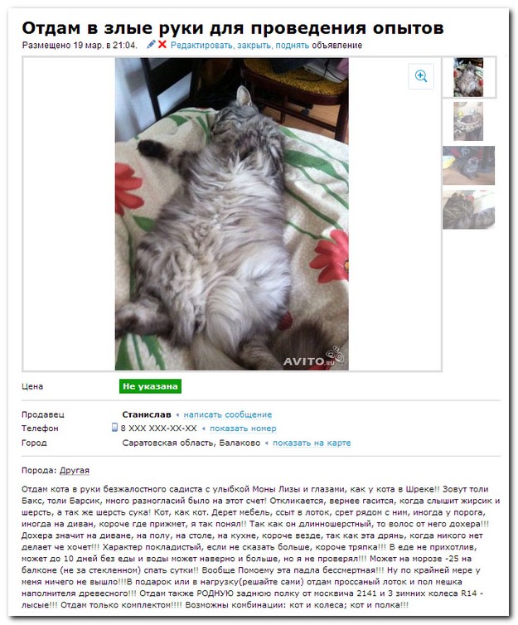Click the blue pencil edit icon
518x625 pixels.
(x=151, y=44)
